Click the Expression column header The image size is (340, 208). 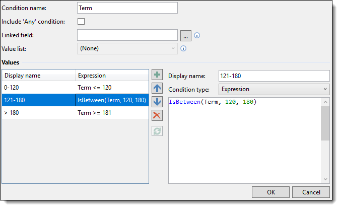click(x=112, y=76)
